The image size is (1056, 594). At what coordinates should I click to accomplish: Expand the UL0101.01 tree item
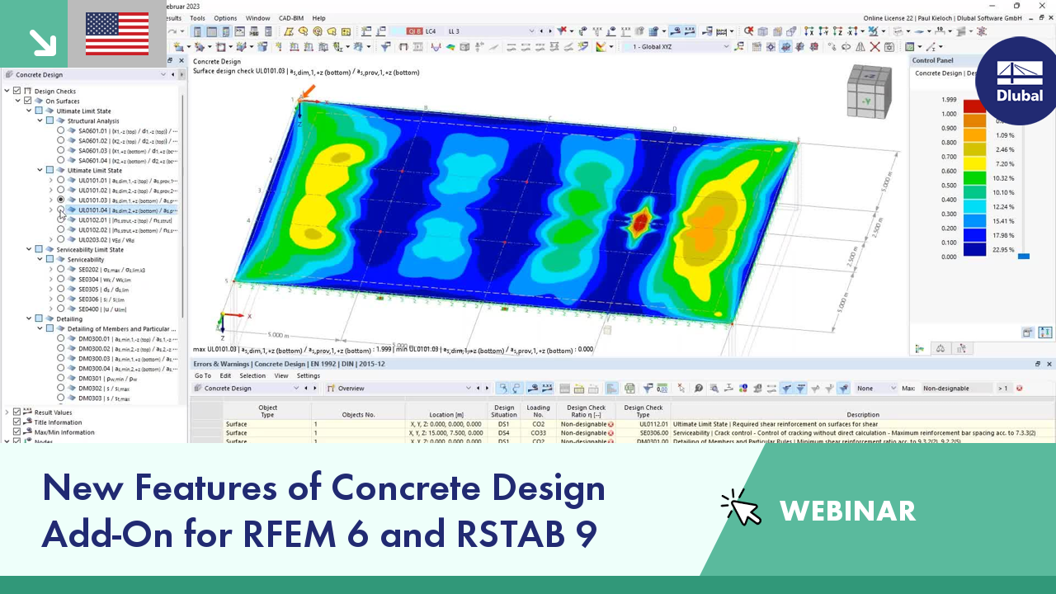[50, 180]
